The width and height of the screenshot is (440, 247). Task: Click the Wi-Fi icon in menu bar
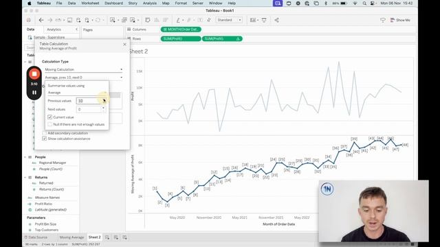[x=355, y=3]
